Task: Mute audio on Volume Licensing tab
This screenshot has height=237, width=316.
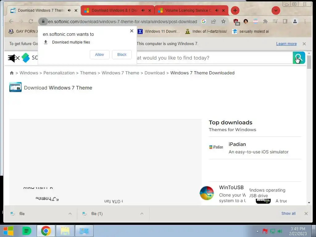Action: (x=217, y=10)
